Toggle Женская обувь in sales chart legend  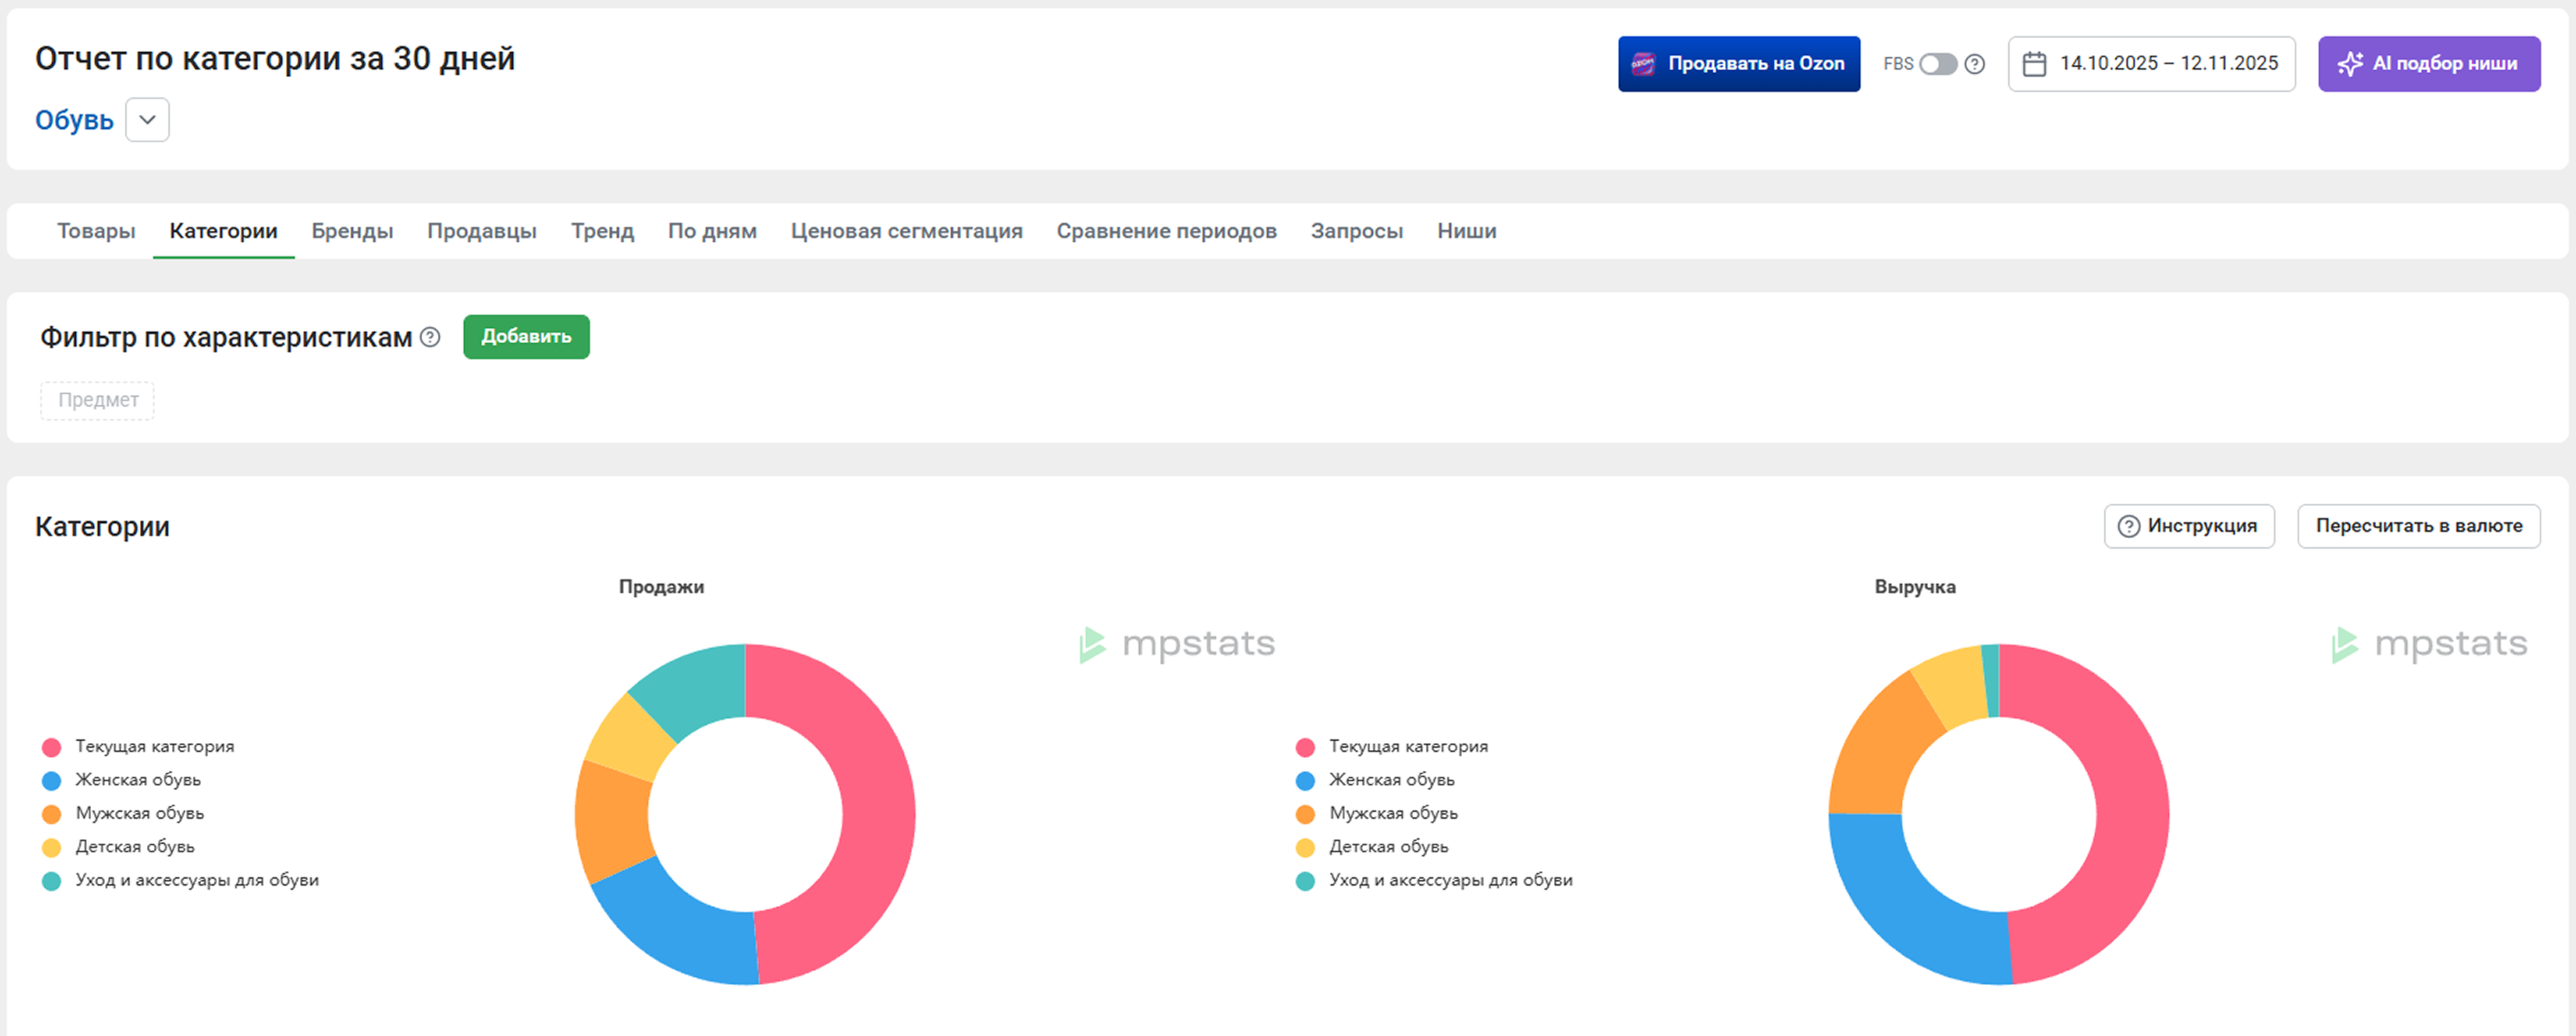pos(138,780)
